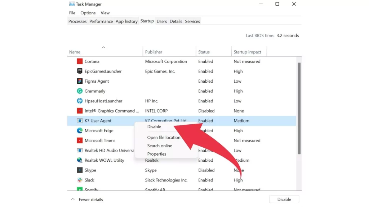Select the Intel® Graphics Command row name

112,111
